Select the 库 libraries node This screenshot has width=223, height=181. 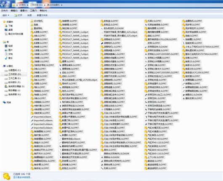pyautogui.click(x=6, y=42)
